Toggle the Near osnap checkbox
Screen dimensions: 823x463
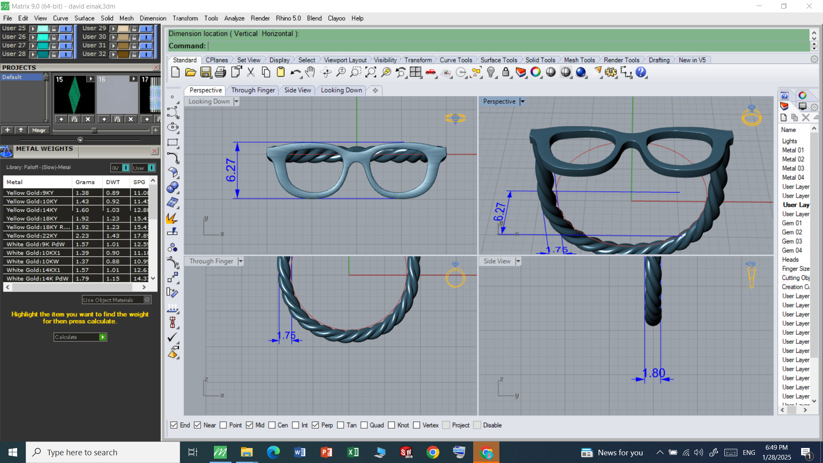(x=198, y=425)
